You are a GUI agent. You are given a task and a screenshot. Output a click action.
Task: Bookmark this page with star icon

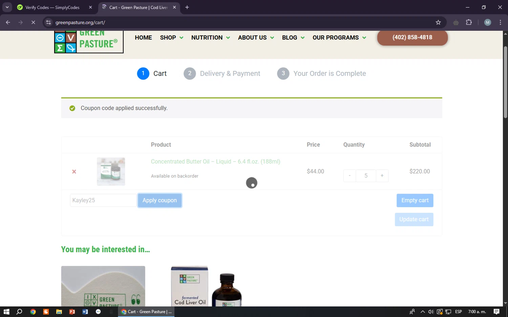pyautogui.click(x=438, y=22)
